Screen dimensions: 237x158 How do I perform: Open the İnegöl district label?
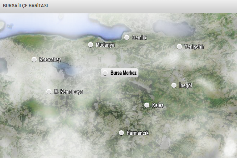(186, 85)
